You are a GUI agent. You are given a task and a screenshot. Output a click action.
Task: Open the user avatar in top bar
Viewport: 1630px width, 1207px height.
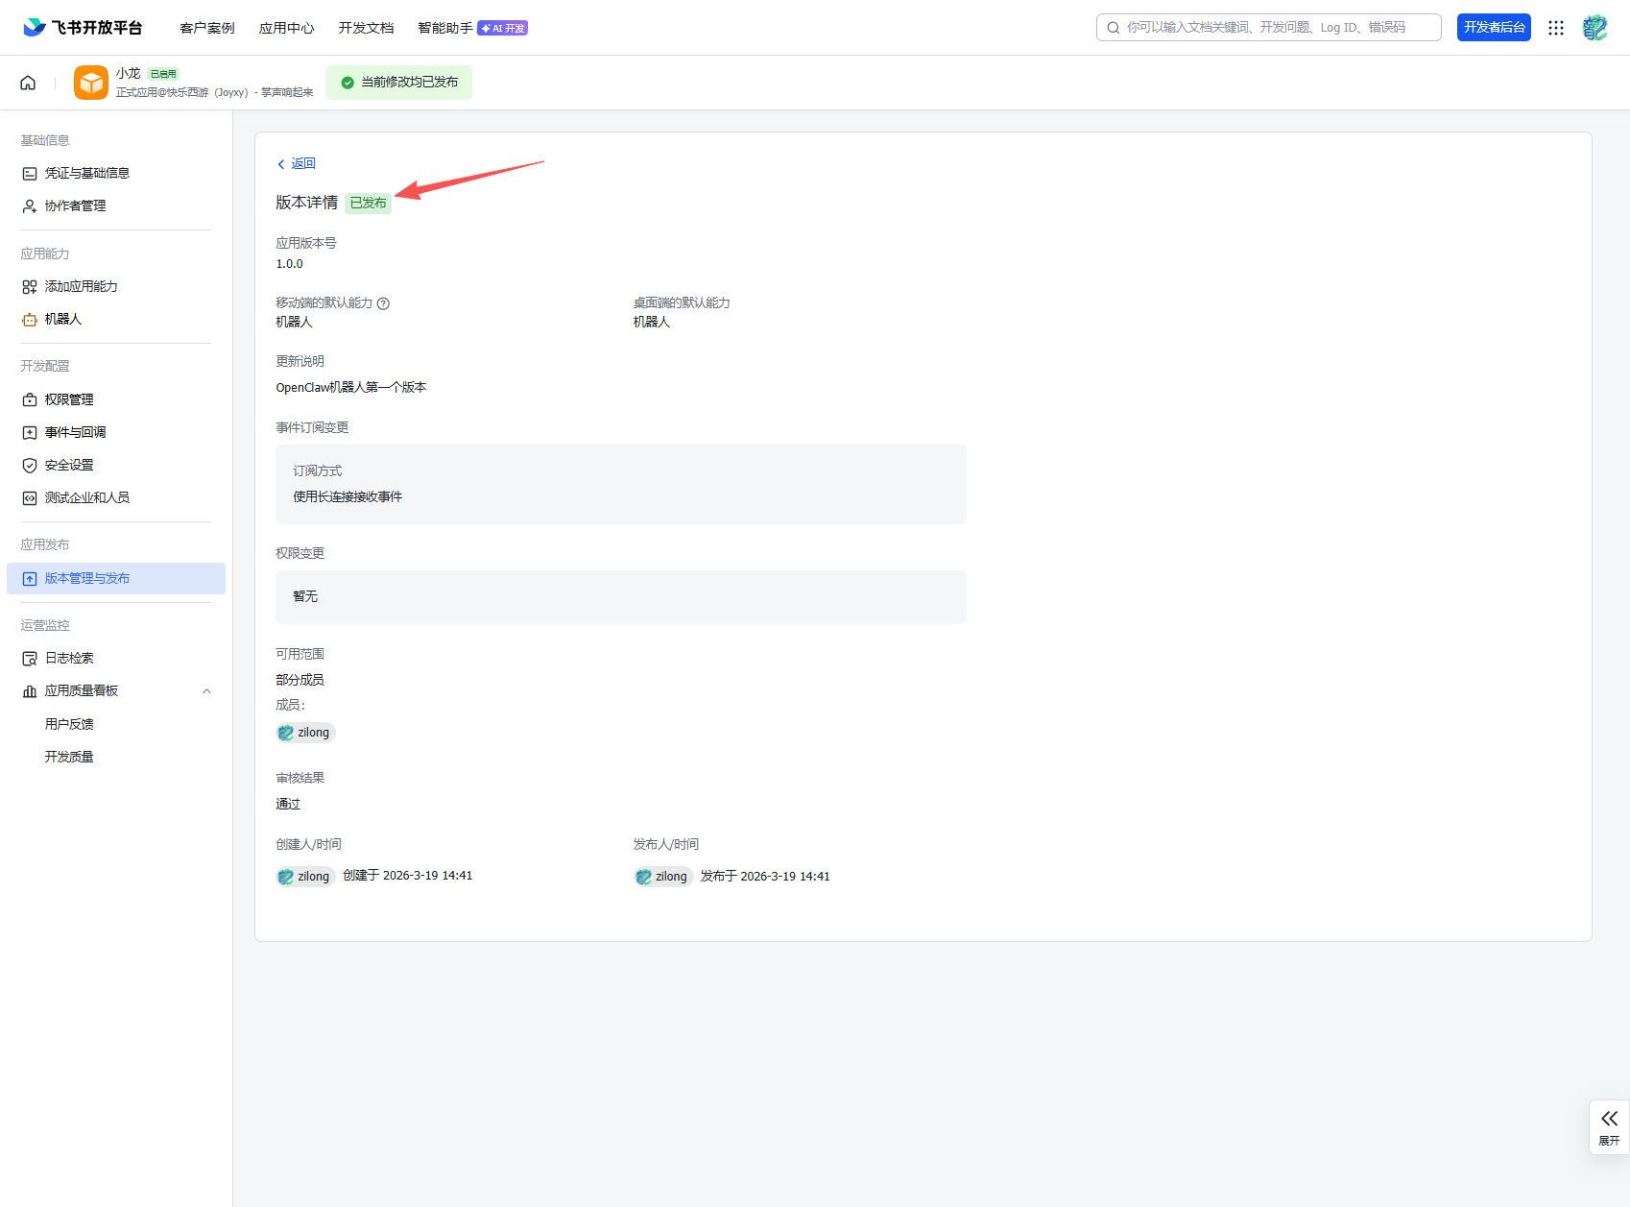click(1595, 28)
